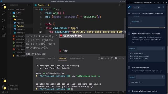Click the Ln 10, Col 53 indicator
The width and height of the screenshot is (168, 94).
coord(46,92)
